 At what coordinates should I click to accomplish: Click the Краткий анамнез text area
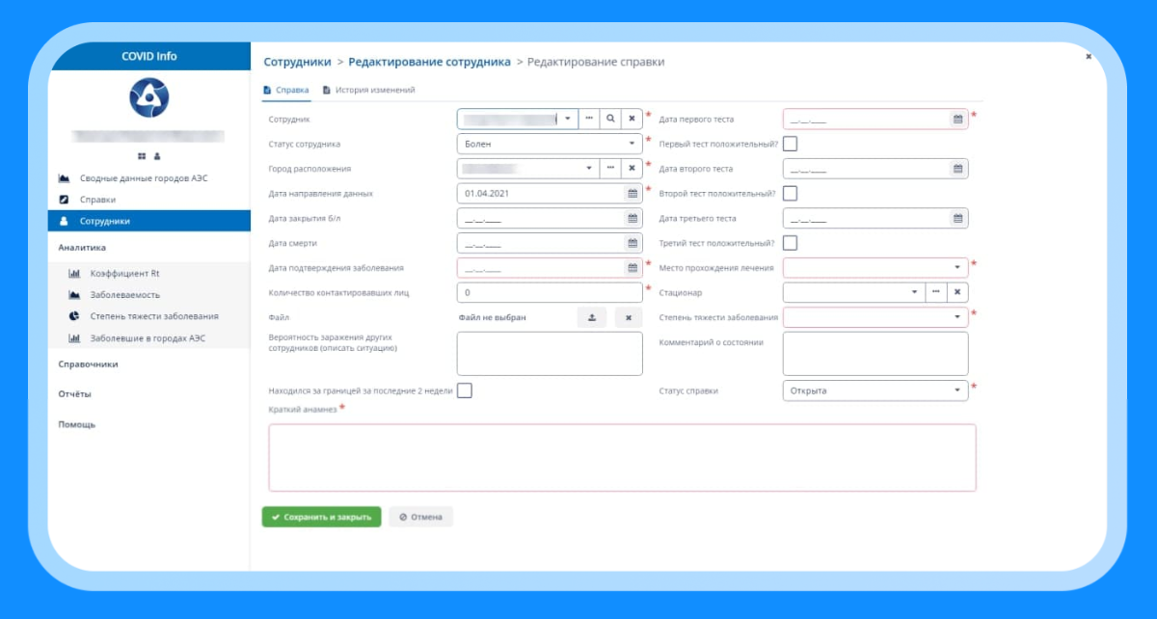click(622, 458)
